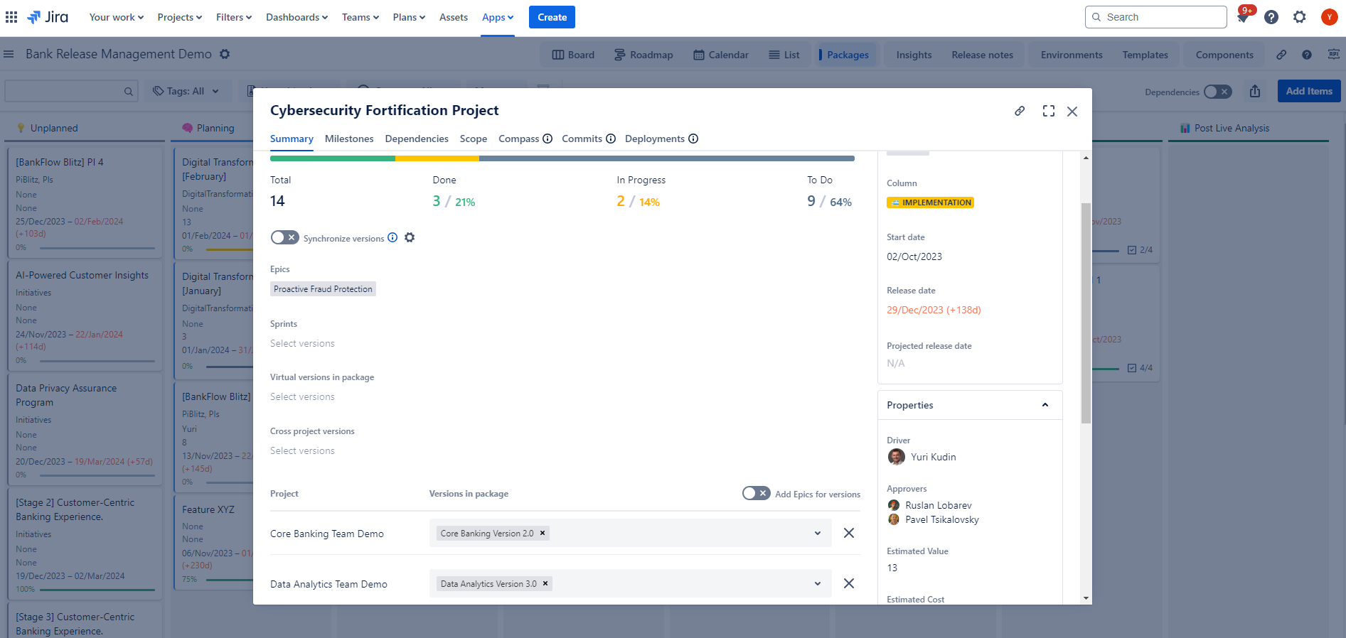Collapse the Properties panel
Image resolution: width=1346 pixels, height=638 pixels.
[x=1045, y=405]
